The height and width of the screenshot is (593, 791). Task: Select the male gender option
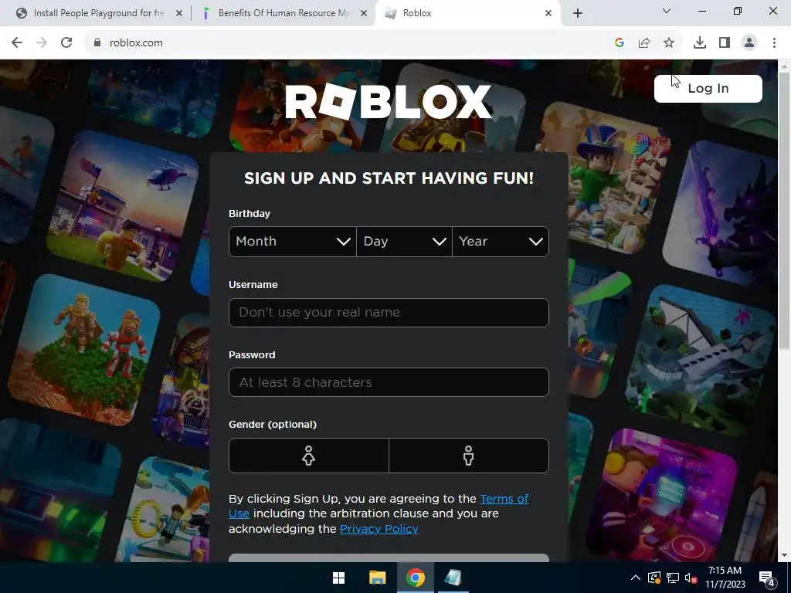point(469,456)
